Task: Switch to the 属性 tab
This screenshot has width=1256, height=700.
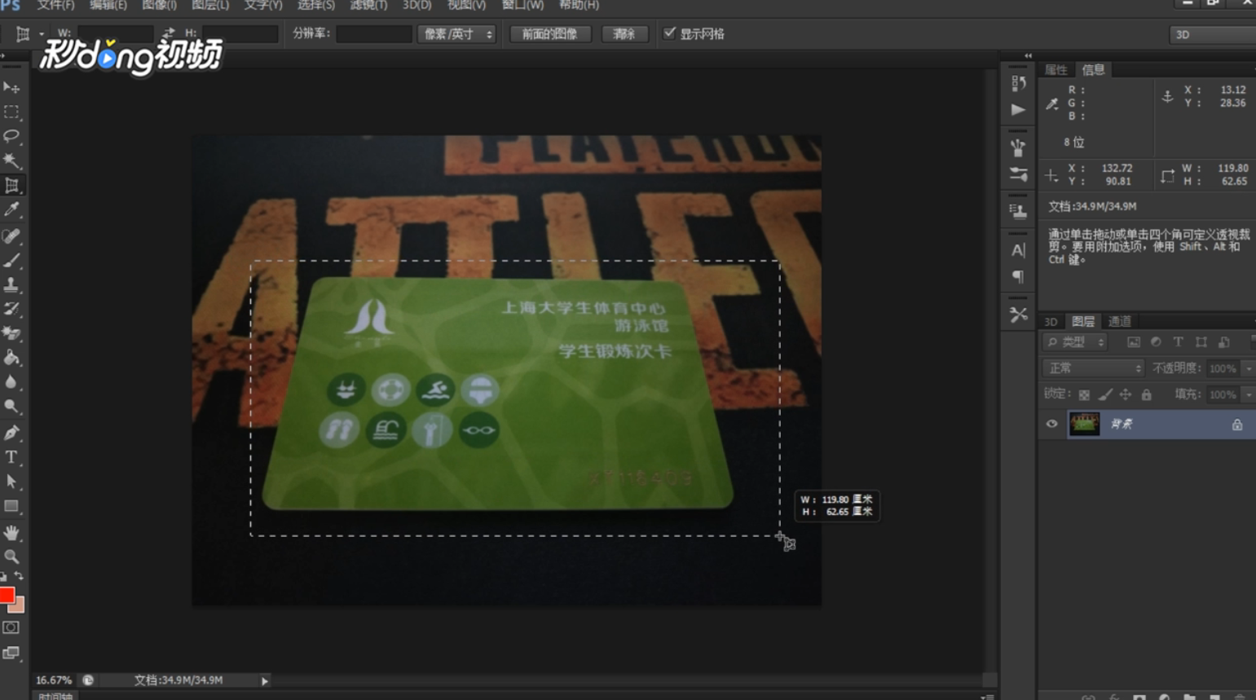Action: coord(1056,70)
